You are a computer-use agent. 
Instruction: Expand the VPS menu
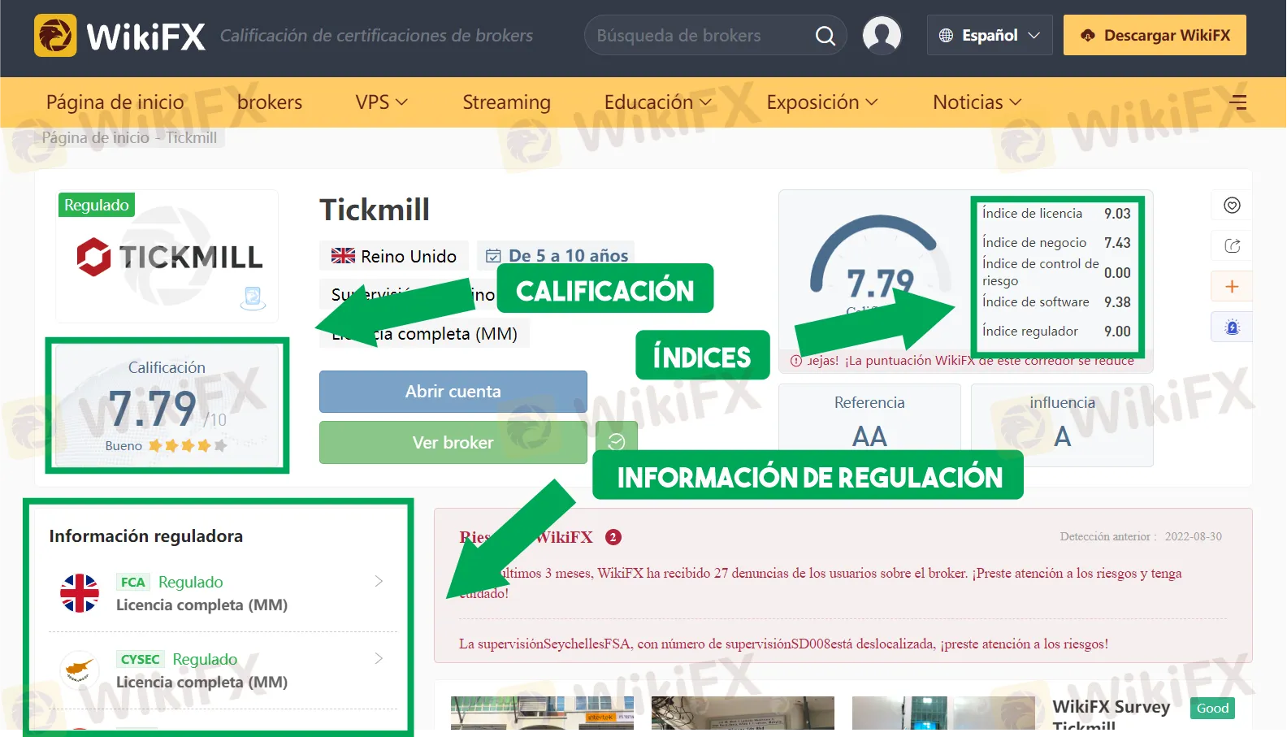point(381,102)
